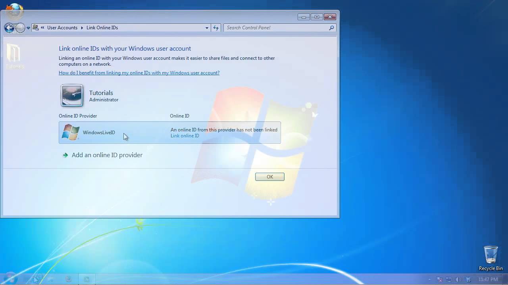
Task: Click the 'Link online IDs with your Windows user account' heading
Action: [125, 49]
